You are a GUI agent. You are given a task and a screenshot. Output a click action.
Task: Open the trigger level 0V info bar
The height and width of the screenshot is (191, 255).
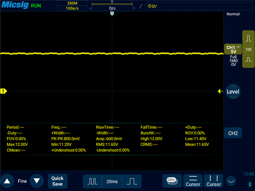click(x=199, y=6)
